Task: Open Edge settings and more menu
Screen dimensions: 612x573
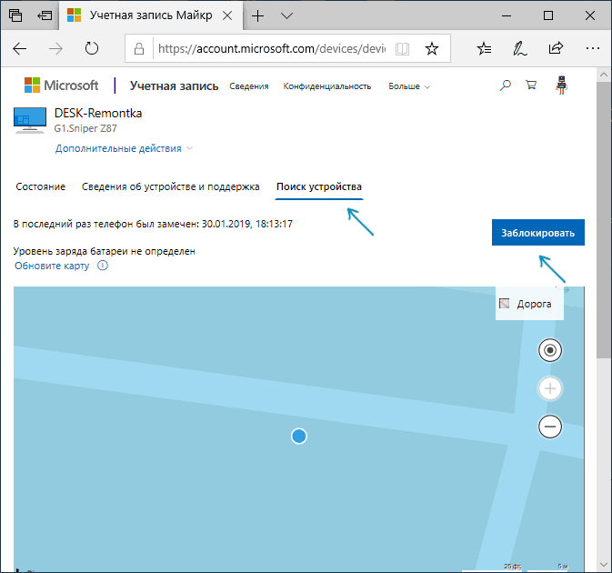Action: tap(593, 48)
